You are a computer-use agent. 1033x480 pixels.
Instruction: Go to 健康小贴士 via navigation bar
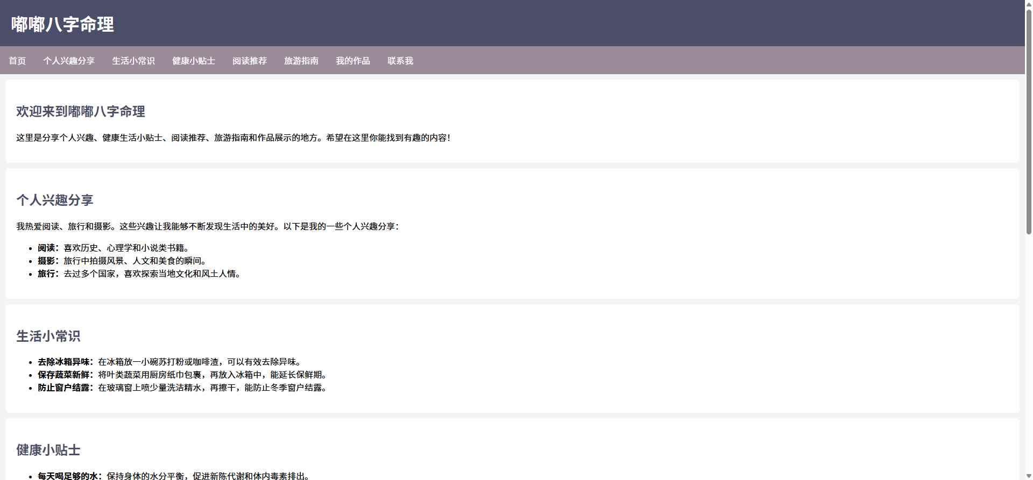[194, 61]
